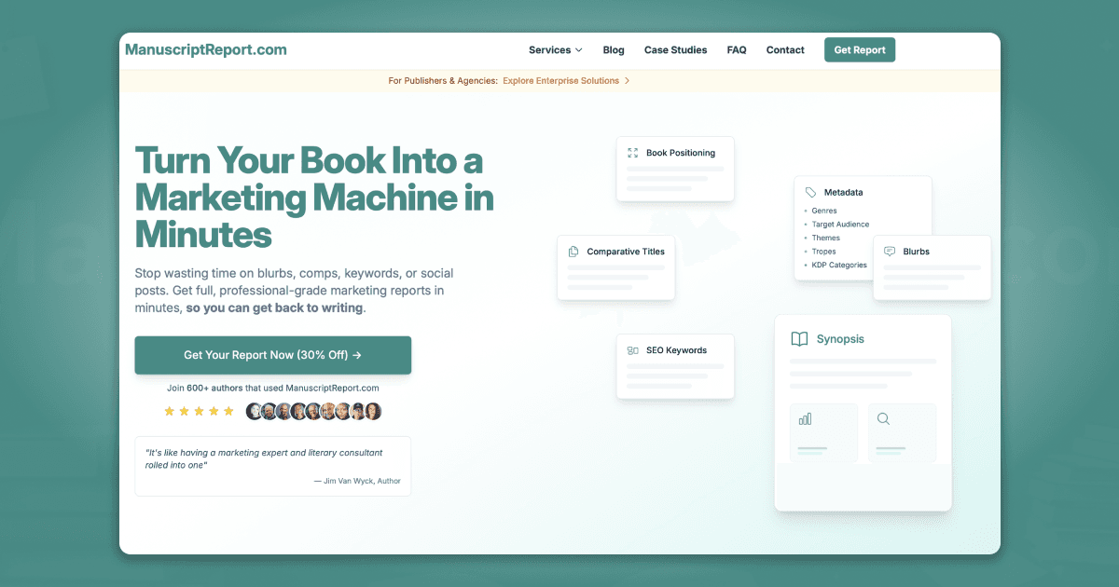Click the 'Blurbs' card title
Image resolution: width=1119 pixels, height=587 pixels.
point(917,252)
